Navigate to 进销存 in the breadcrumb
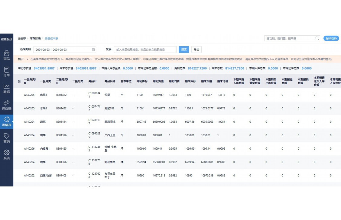This screenshot has width=341, height=220. [22, 39]
